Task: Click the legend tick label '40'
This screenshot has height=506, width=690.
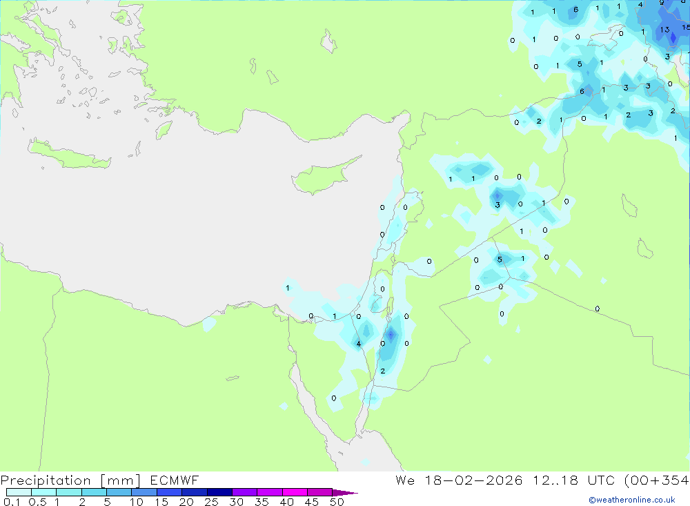Action: coord(286,502)
